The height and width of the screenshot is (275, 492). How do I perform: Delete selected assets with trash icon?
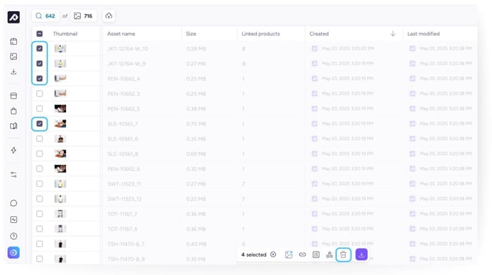click(343, 254)
